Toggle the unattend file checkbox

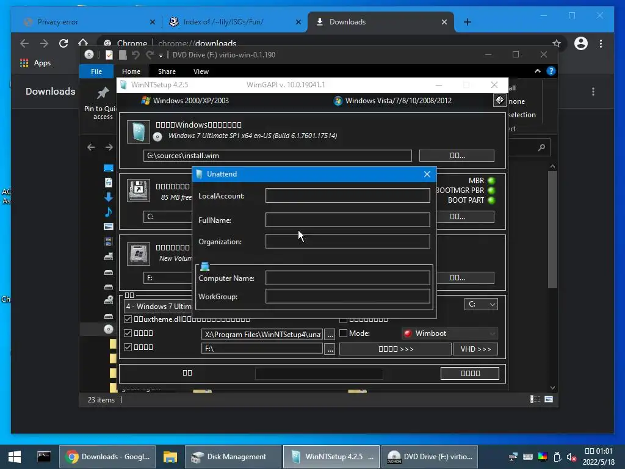click(128, 333)
